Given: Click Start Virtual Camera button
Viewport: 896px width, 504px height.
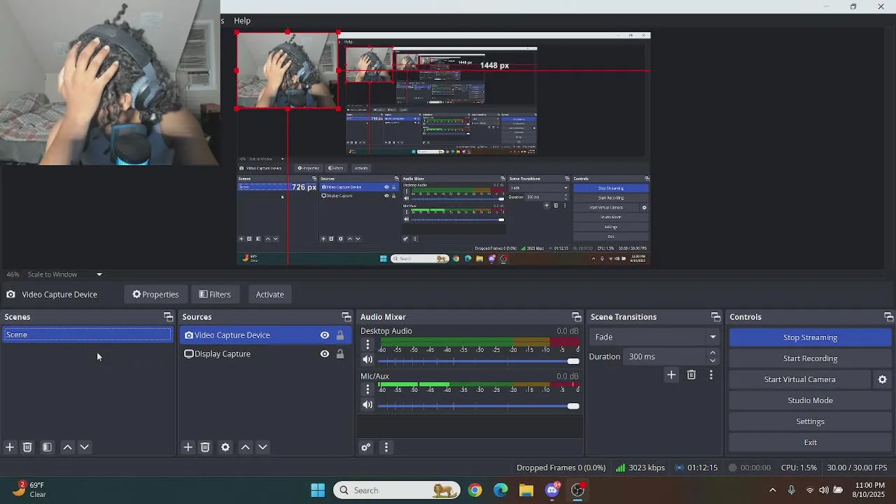Looking at the screenshot, I should pos(800,379).
